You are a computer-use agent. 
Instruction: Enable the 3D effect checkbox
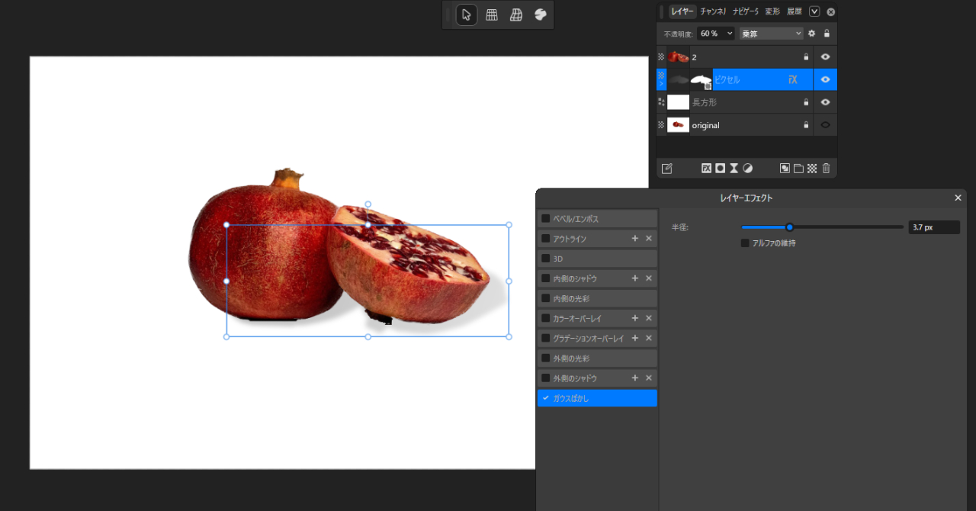546,259
